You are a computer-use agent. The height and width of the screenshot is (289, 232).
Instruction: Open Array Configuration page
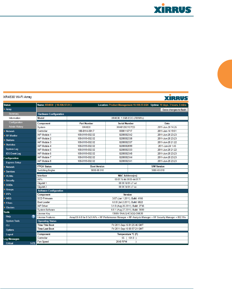(x=16, y=122)
